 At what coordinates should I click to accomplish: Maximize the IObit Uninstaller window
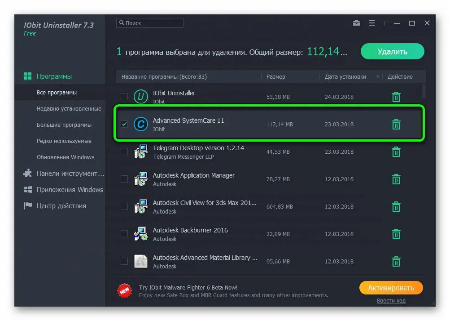coord(412,23)
